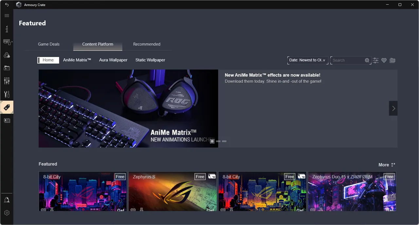Image resolution: width=419 pixels, height=225 pixels.
Task: Open Scenario Profiles sliders icon in sidebar
Action: click(7, 81)
